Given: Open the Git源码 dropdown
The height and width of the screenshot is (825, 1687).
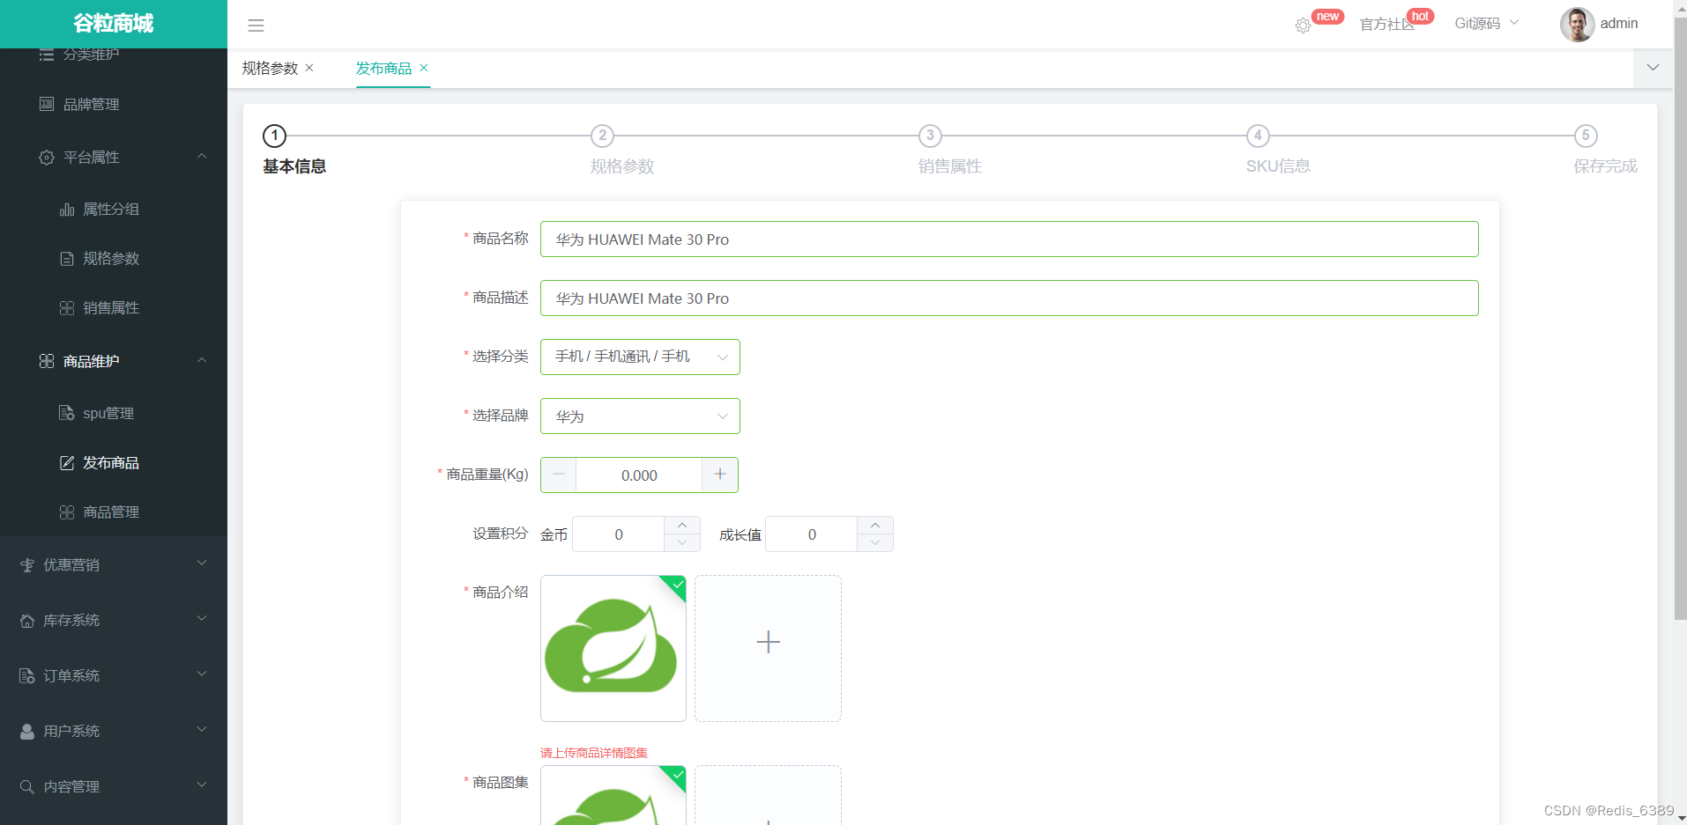Looking at the screenshot, I should [x=1486, y=22].
